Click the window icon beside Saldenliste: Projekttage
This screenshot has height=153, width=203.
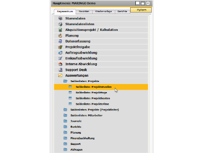(70, 93)
